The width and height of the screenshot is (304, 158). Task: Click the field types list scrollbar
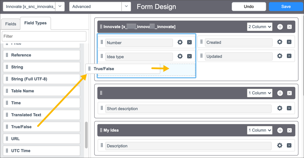point(86,135)
